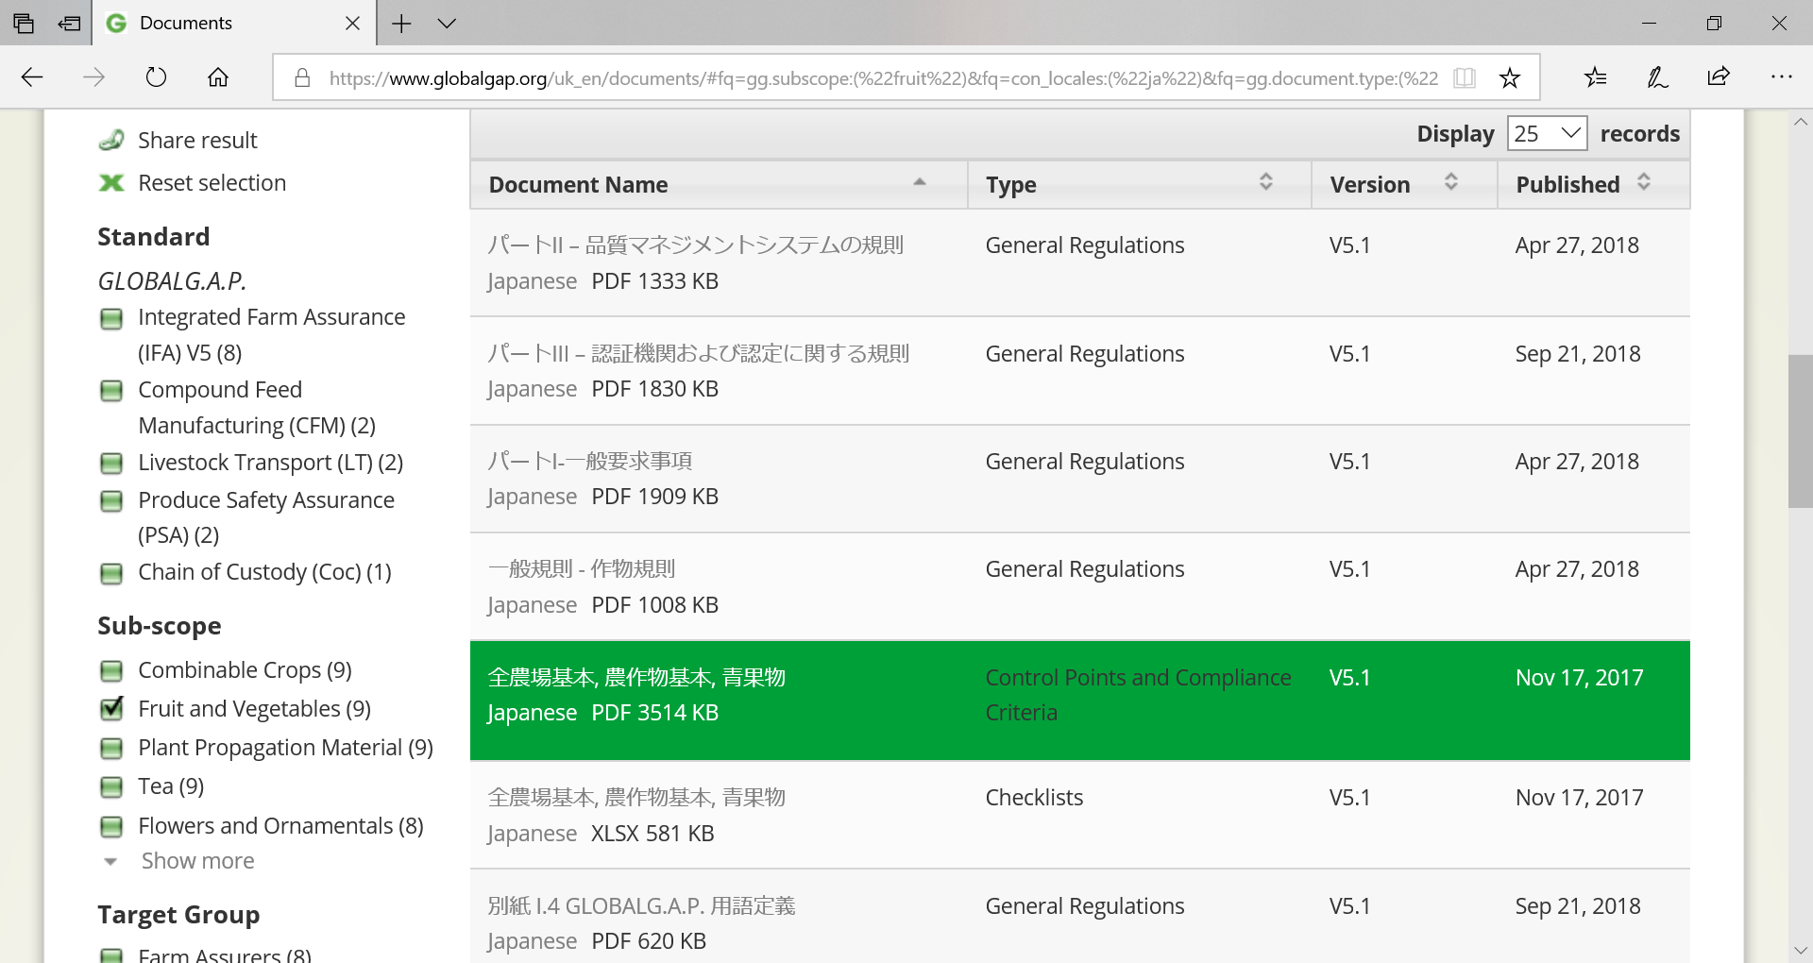1813x963 pixels.
Task: Open the Favorites hub icon
Action: (1596, 77)
